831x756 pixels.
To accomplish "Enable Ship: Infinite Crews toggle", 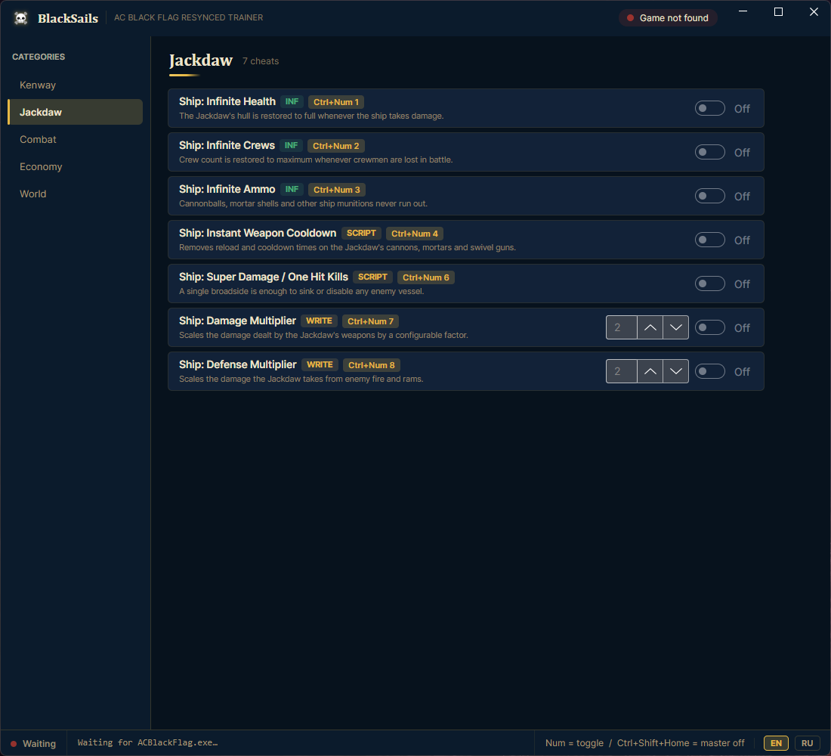I will 709,152.
